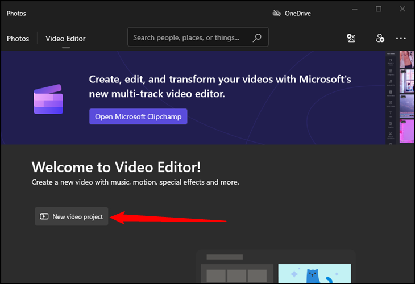Click the OneDrive cloud status icon
The height and width of the screenshot is (284, 415).
pyautogui.click(x=277, y=13)
